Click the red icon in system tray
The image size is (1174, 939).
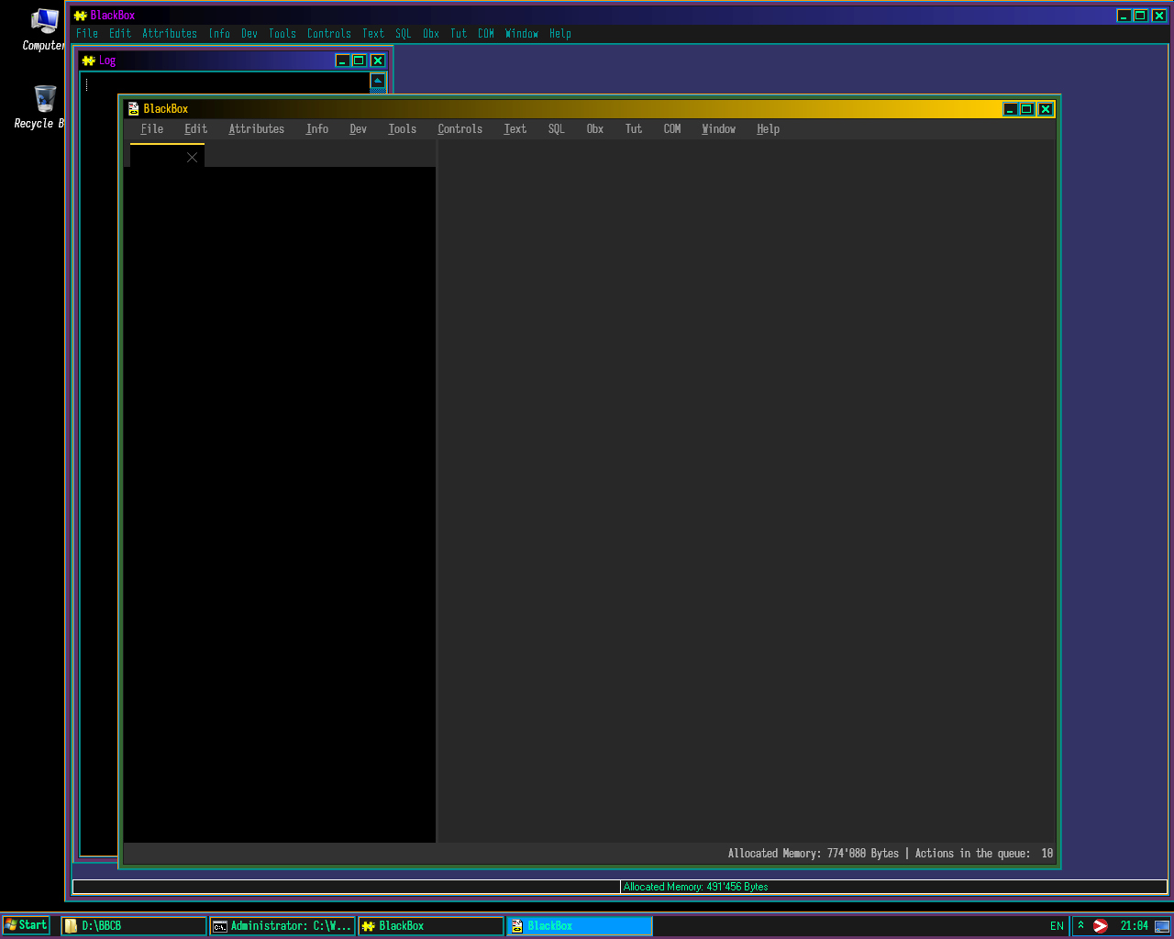1101,925
